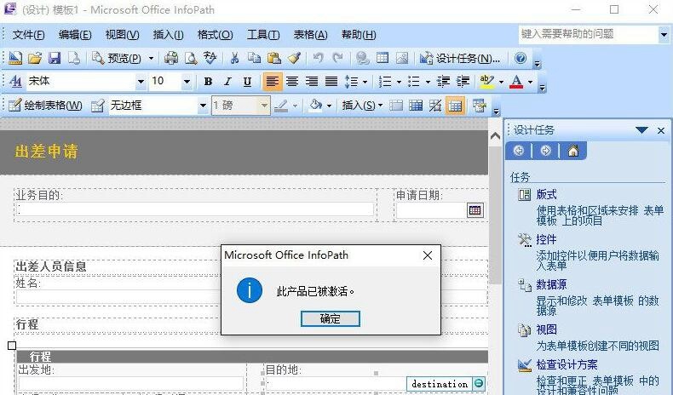Paste with the clipboard icon

pyautogui.click(x=273, y=58)
